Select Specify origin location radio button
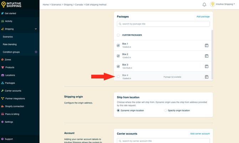Image resolution: width=239 pixels, height=143 pixels. [166, 111]
